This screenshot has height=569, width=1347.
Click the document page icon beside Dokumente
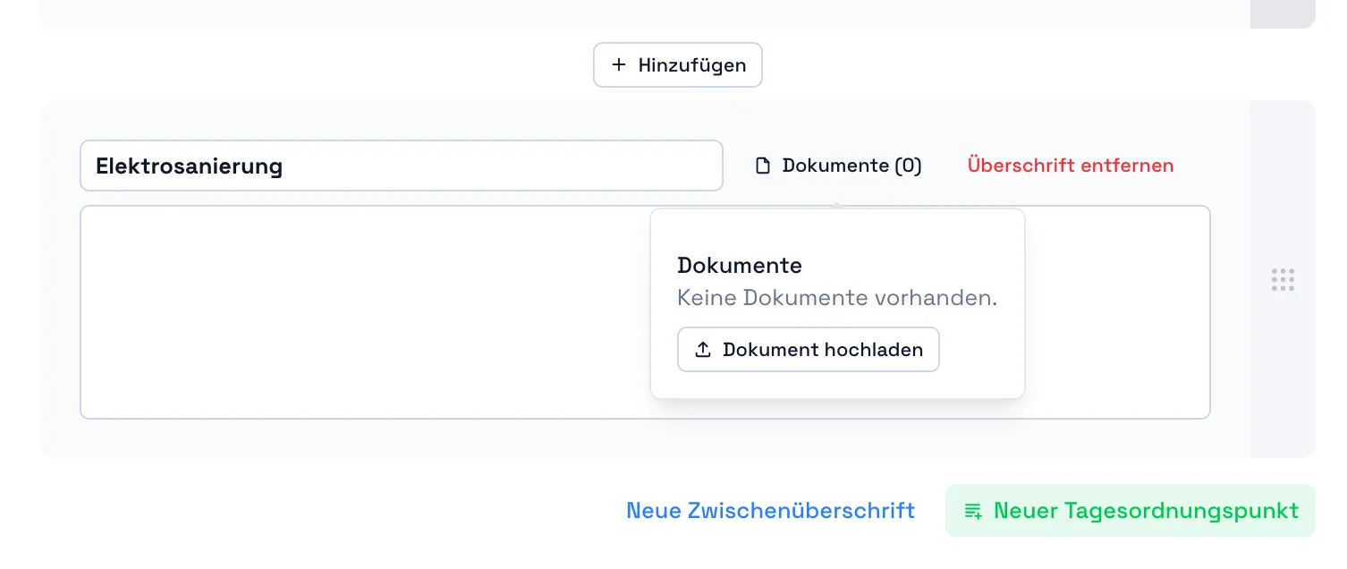762,166
